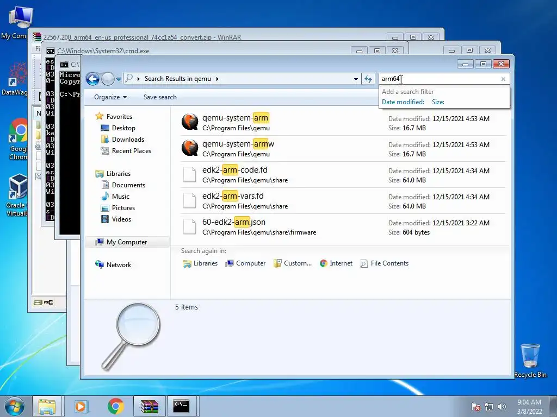Select Network in the navigation pane
The image size is (557, 417).
(x=119, y=264)
